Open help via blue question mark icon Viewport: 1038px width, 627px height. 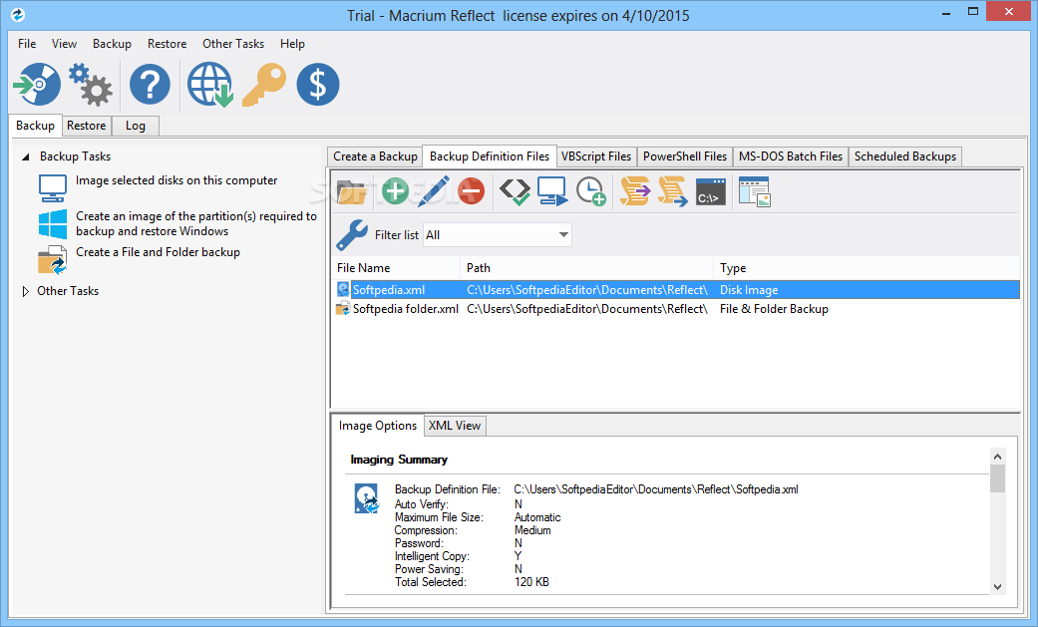pos(150,84)
